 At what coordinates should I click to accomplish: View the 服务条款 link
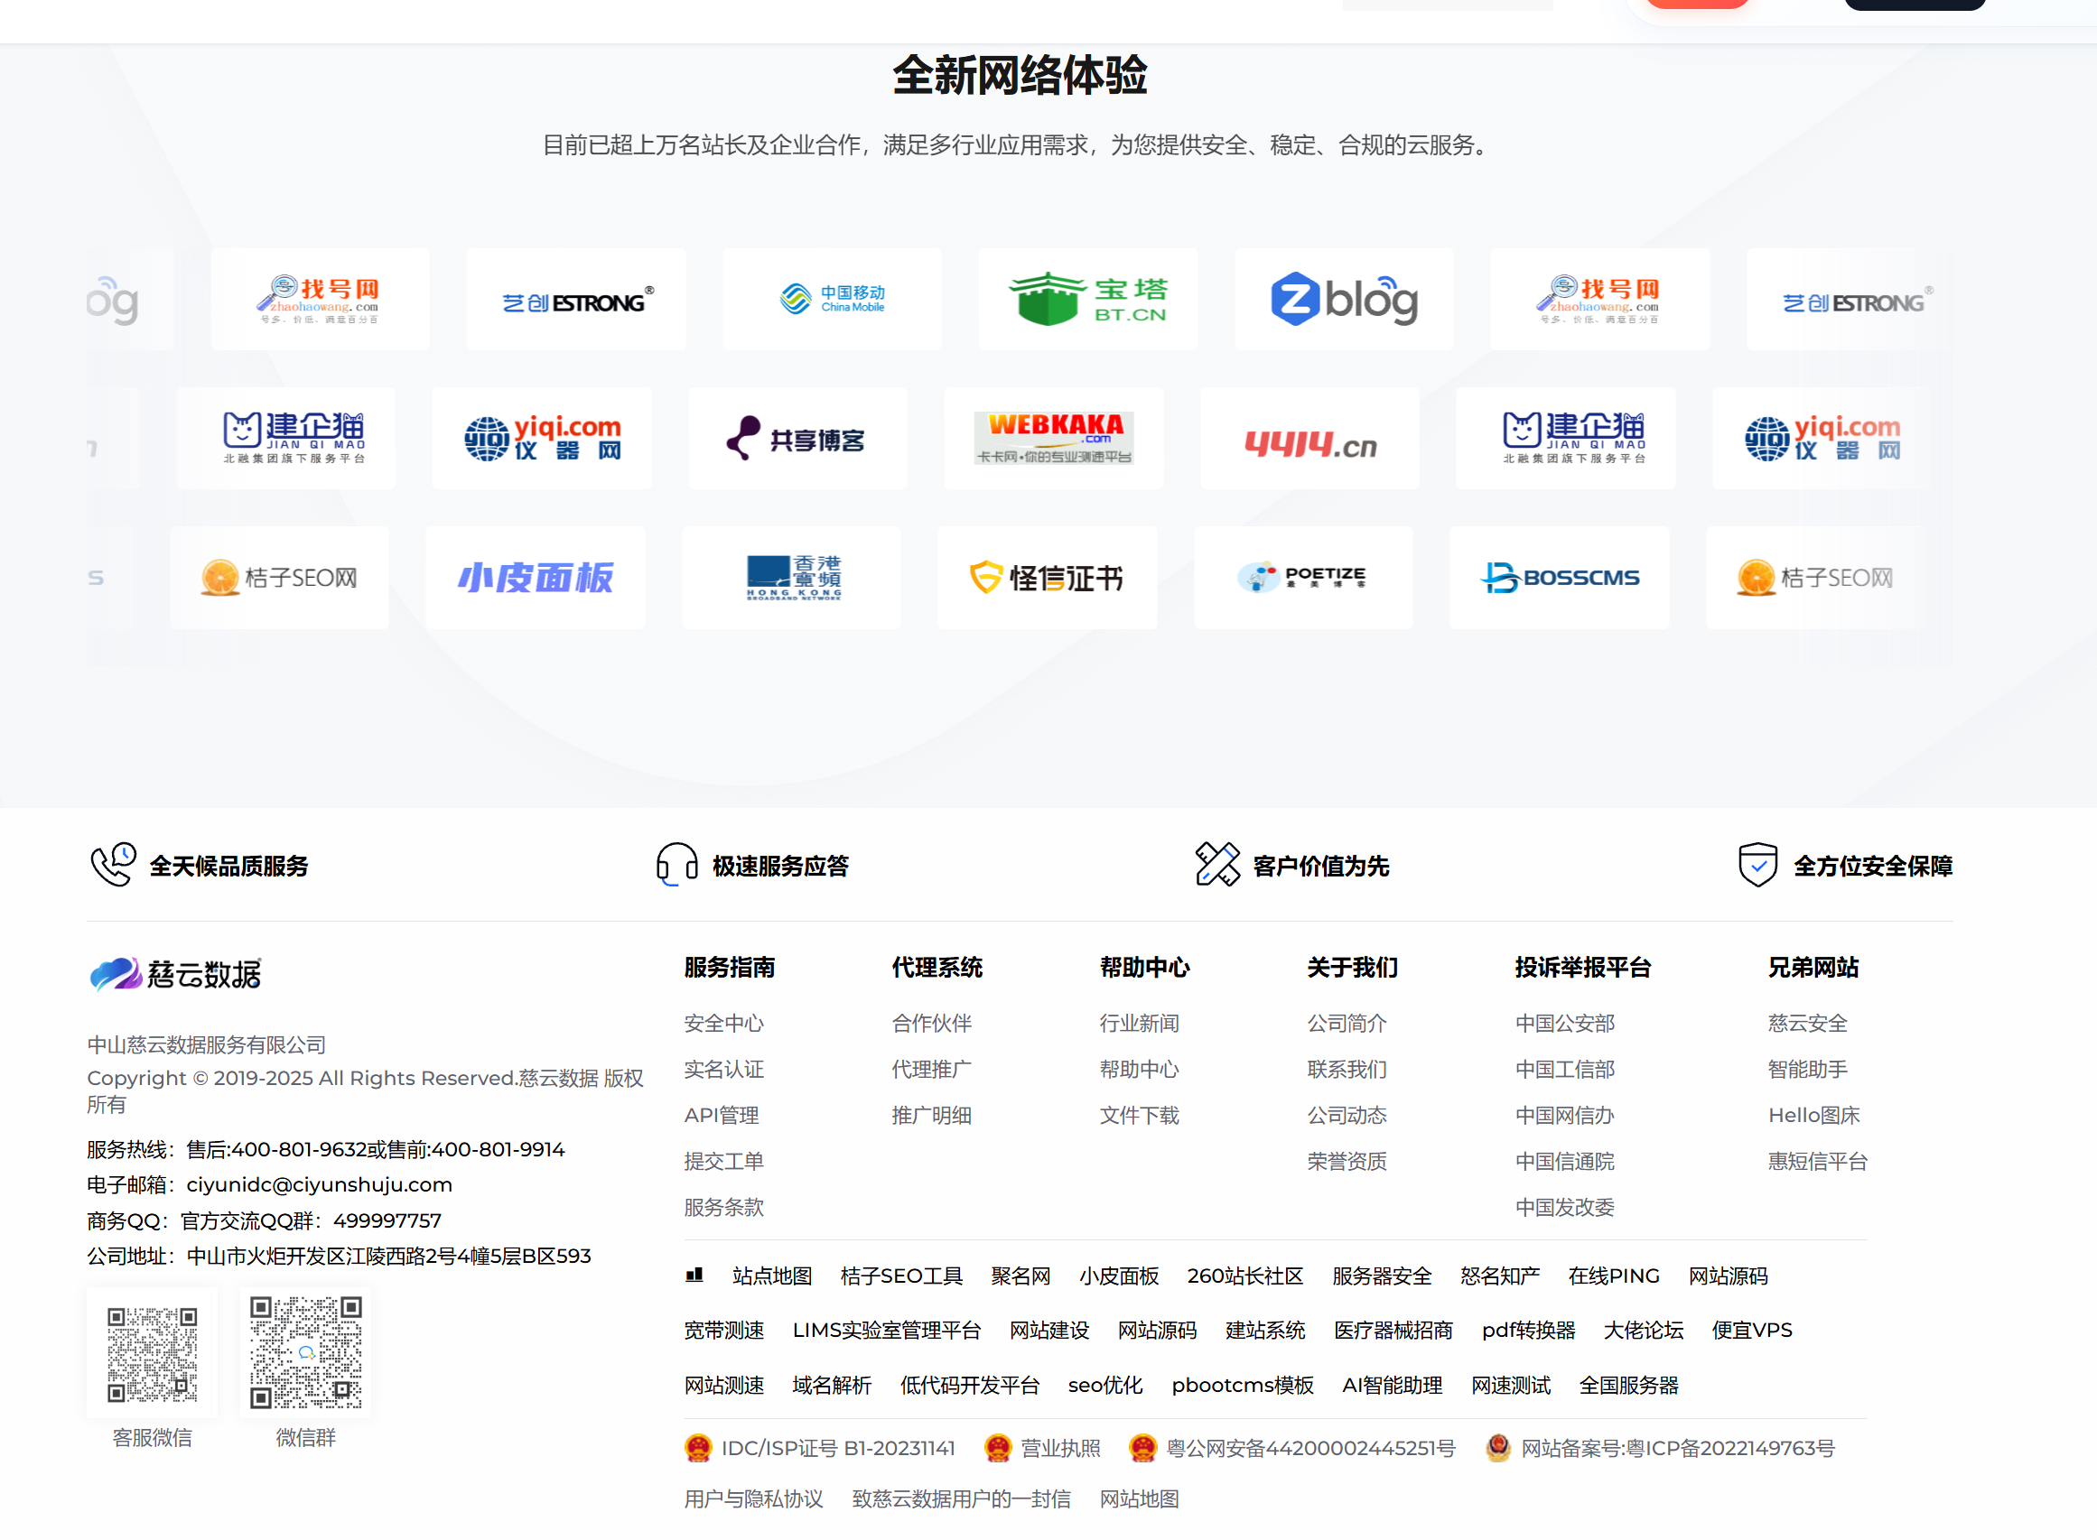tap(724, 1208)
